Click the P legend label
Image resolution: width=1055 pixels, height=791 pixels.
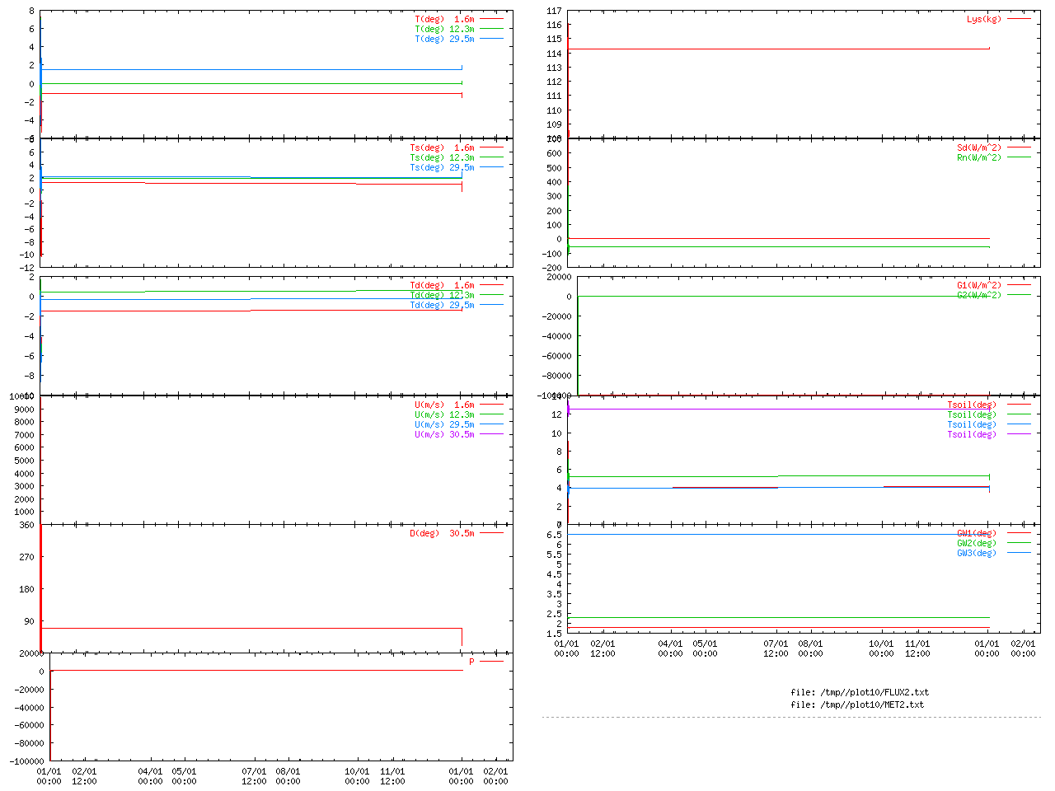click(x=472, y=662)
